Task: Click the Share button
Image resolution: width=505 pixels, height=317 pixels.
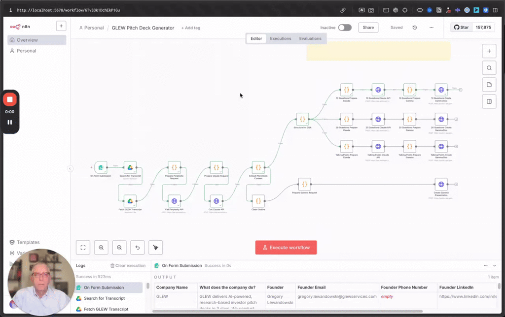Action: click(368, 28)
